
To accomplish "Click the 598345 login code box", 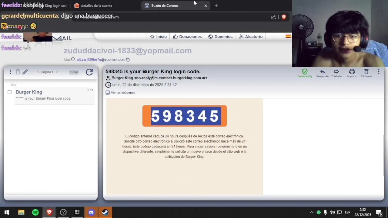I will point(185,116).
